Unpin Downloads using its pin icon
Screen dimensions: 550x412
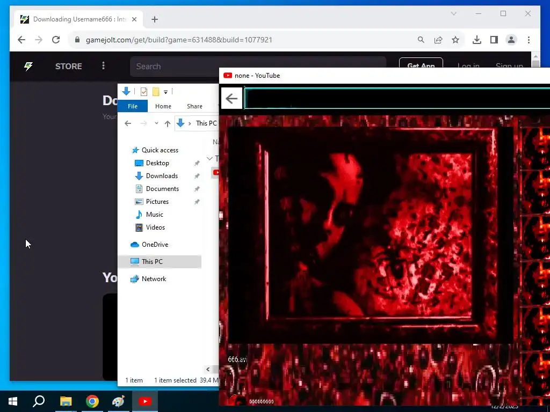[197, 176]
